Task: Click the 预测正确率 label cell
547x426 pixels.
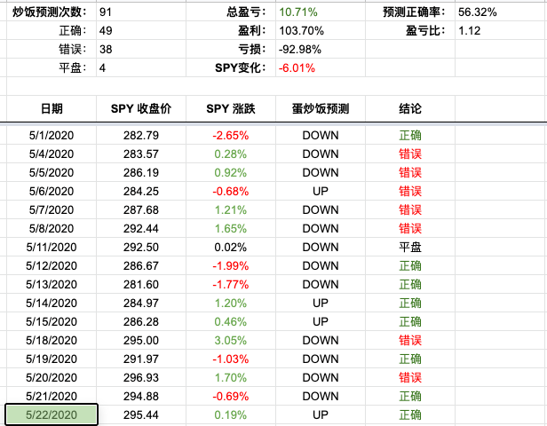Action: 410,12
